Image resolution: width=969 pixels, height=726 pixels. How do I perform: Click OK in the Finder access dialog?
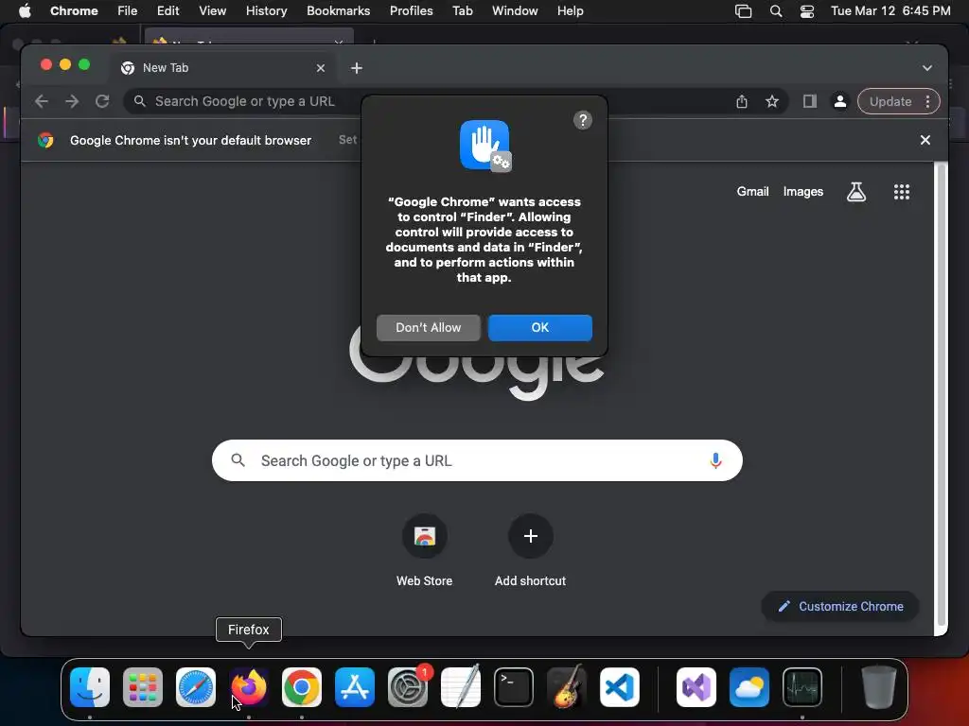coord(539,327)
